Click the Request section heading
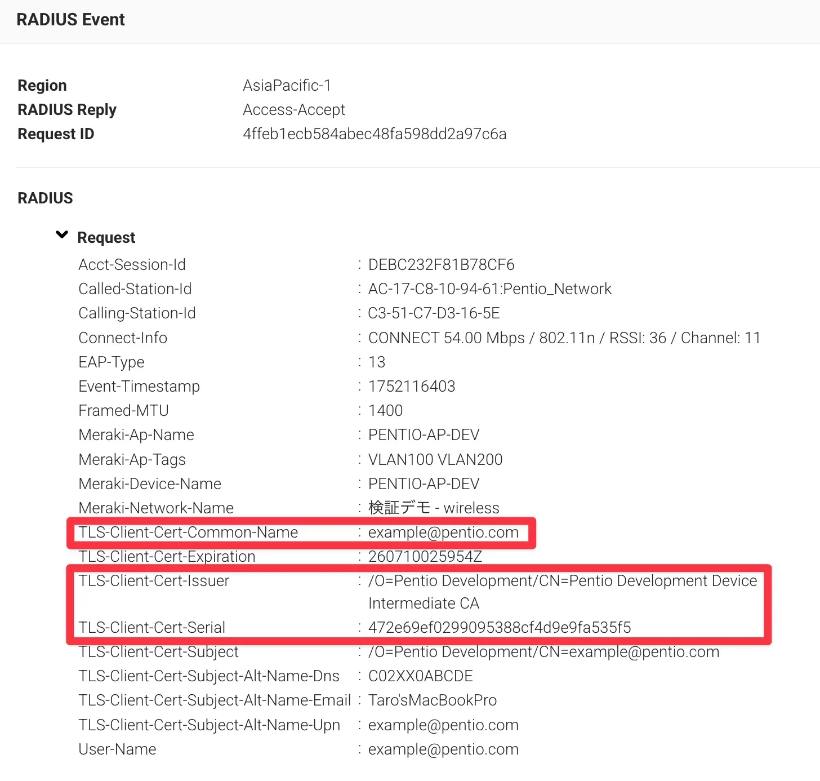The height and width of the screenshot is (781, 820). pos(106,238)
